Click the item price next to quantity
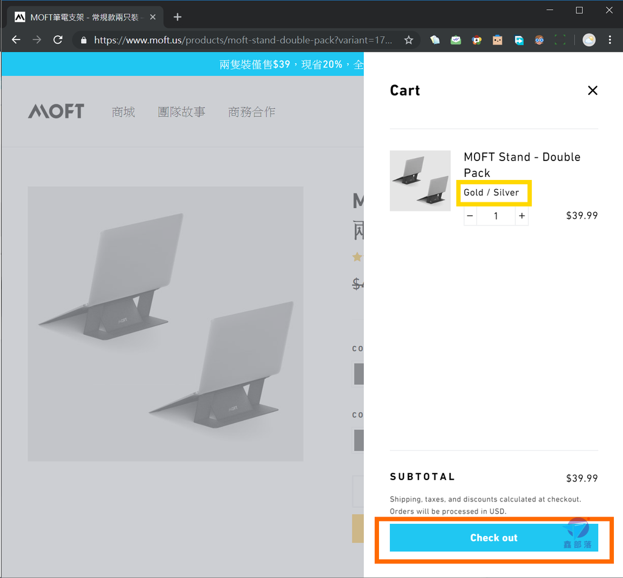 tap(582, 216)
